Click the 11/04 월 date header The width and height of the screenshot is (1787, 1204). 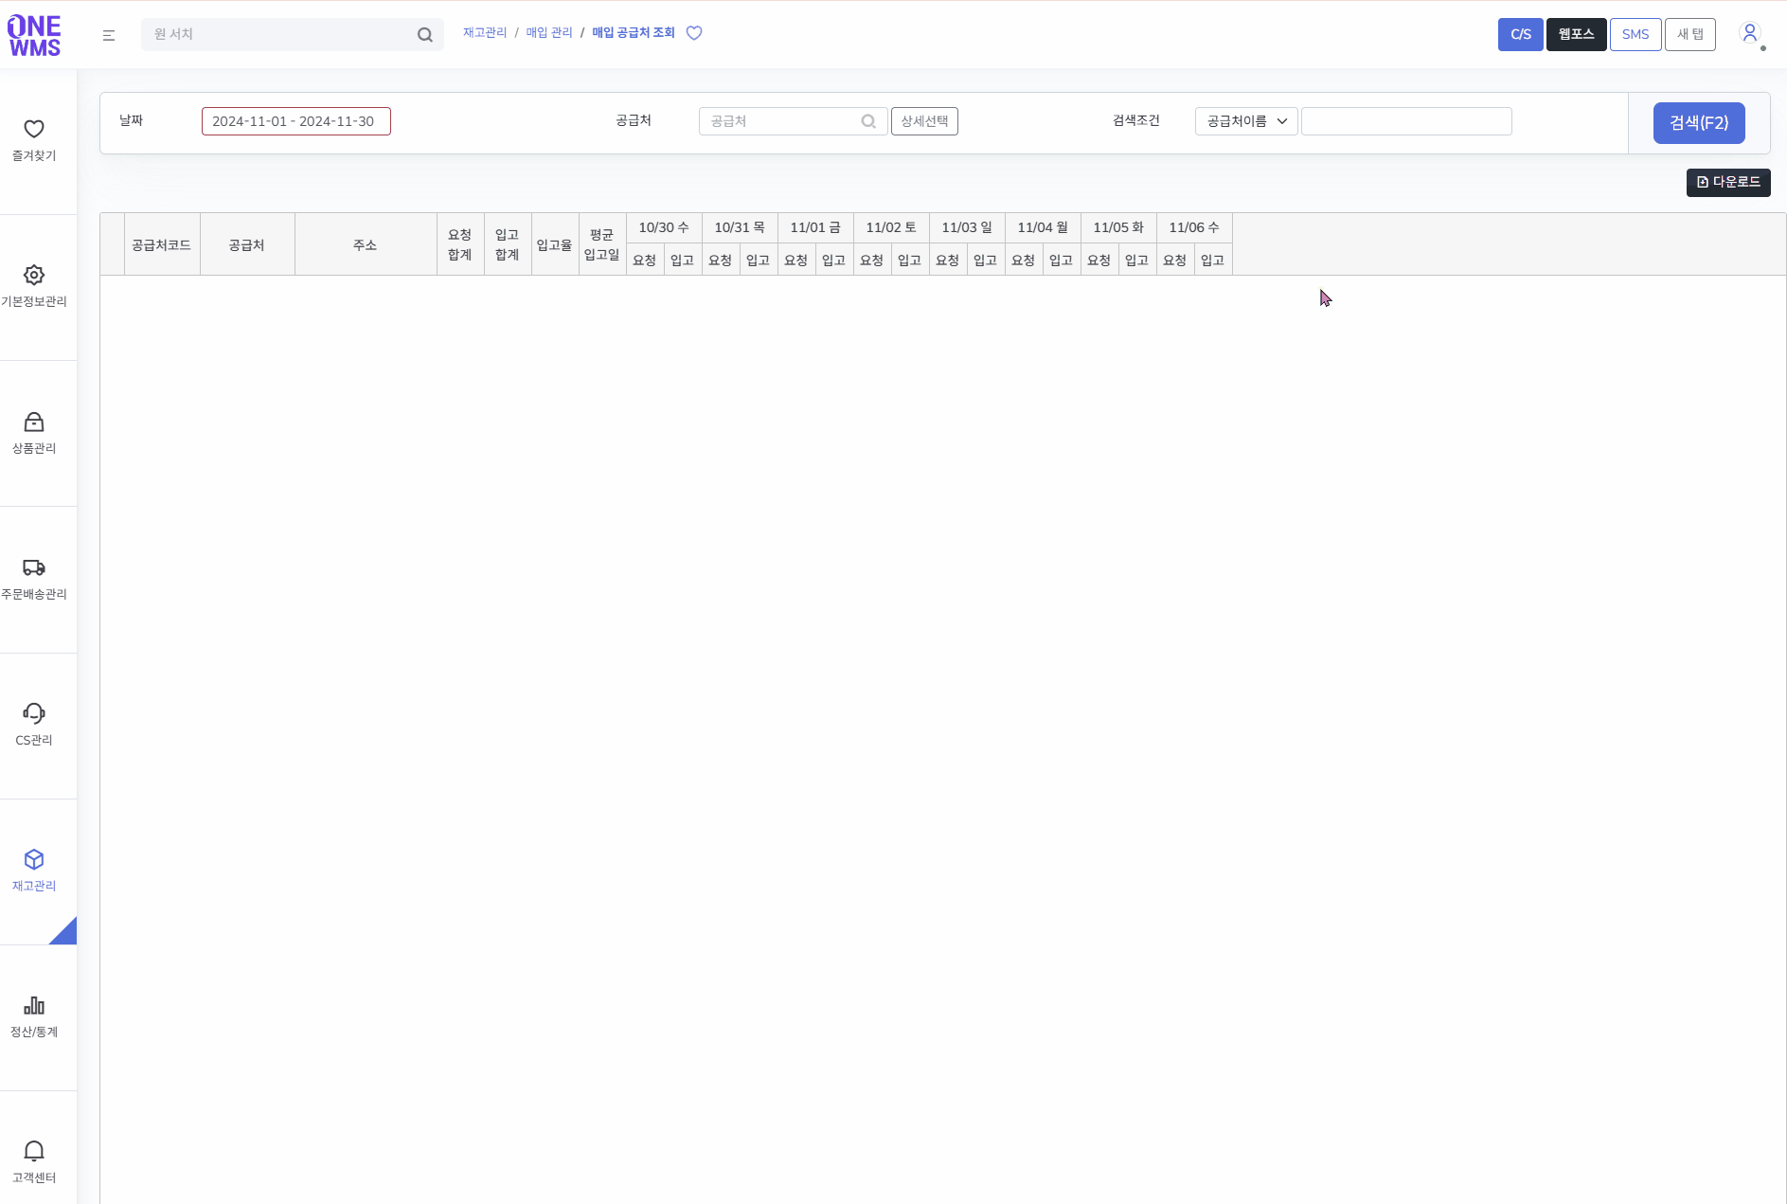click(x=1043, y=227)
